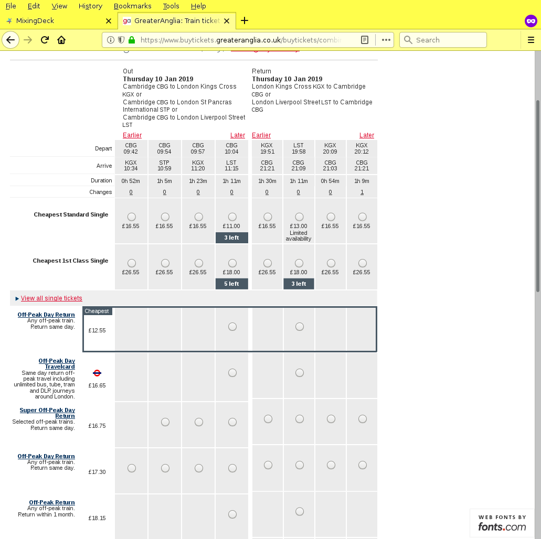This screenshot has width=541, height=539.
Task: Select 1st Class Single for 19:51 KGX return
Action: (x=268, y=263)
